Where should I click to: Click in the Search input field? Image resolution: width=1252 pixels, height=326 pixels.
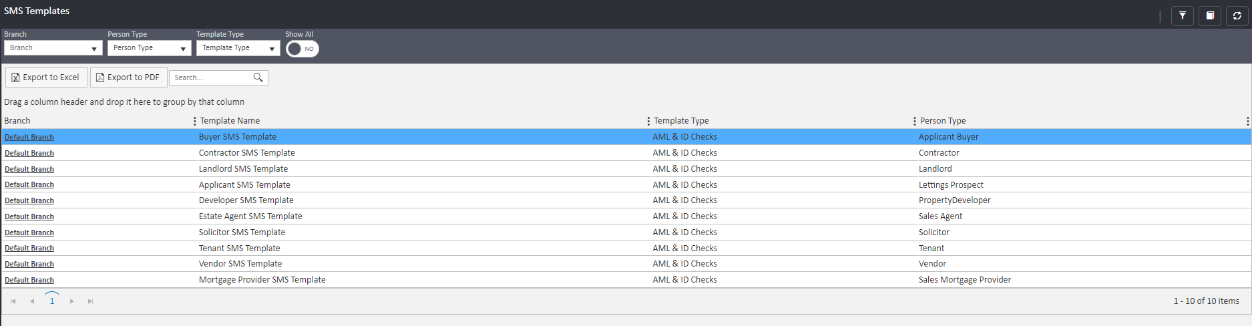(x=210, y=77)
